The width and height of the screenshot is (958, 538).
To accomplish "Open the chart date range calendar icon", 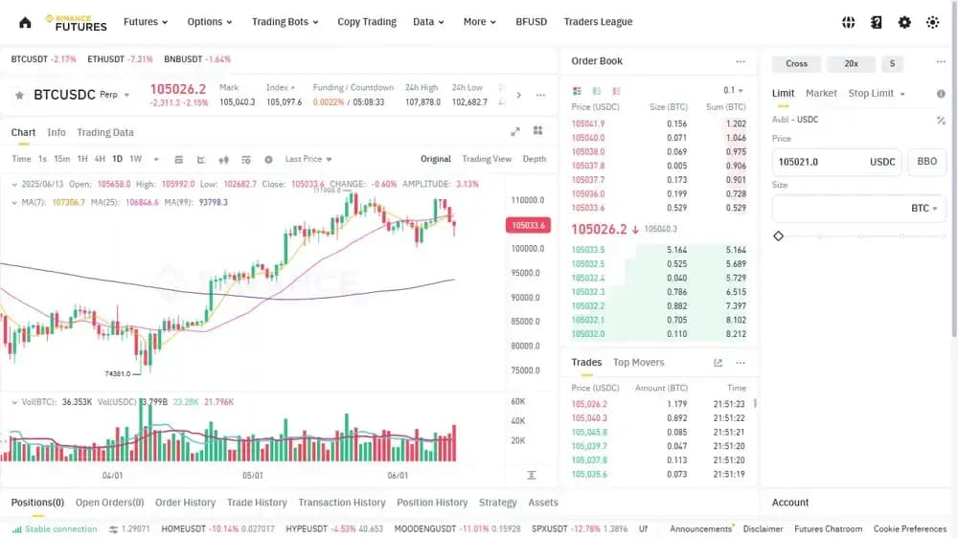I will click(x=178, y=159).
